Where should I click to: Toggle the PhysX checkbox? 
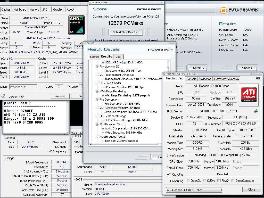click(219, 181)
